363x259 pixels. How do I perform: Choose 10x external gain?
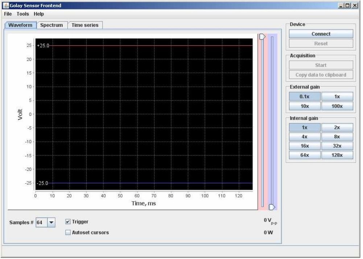click(305, 106)
